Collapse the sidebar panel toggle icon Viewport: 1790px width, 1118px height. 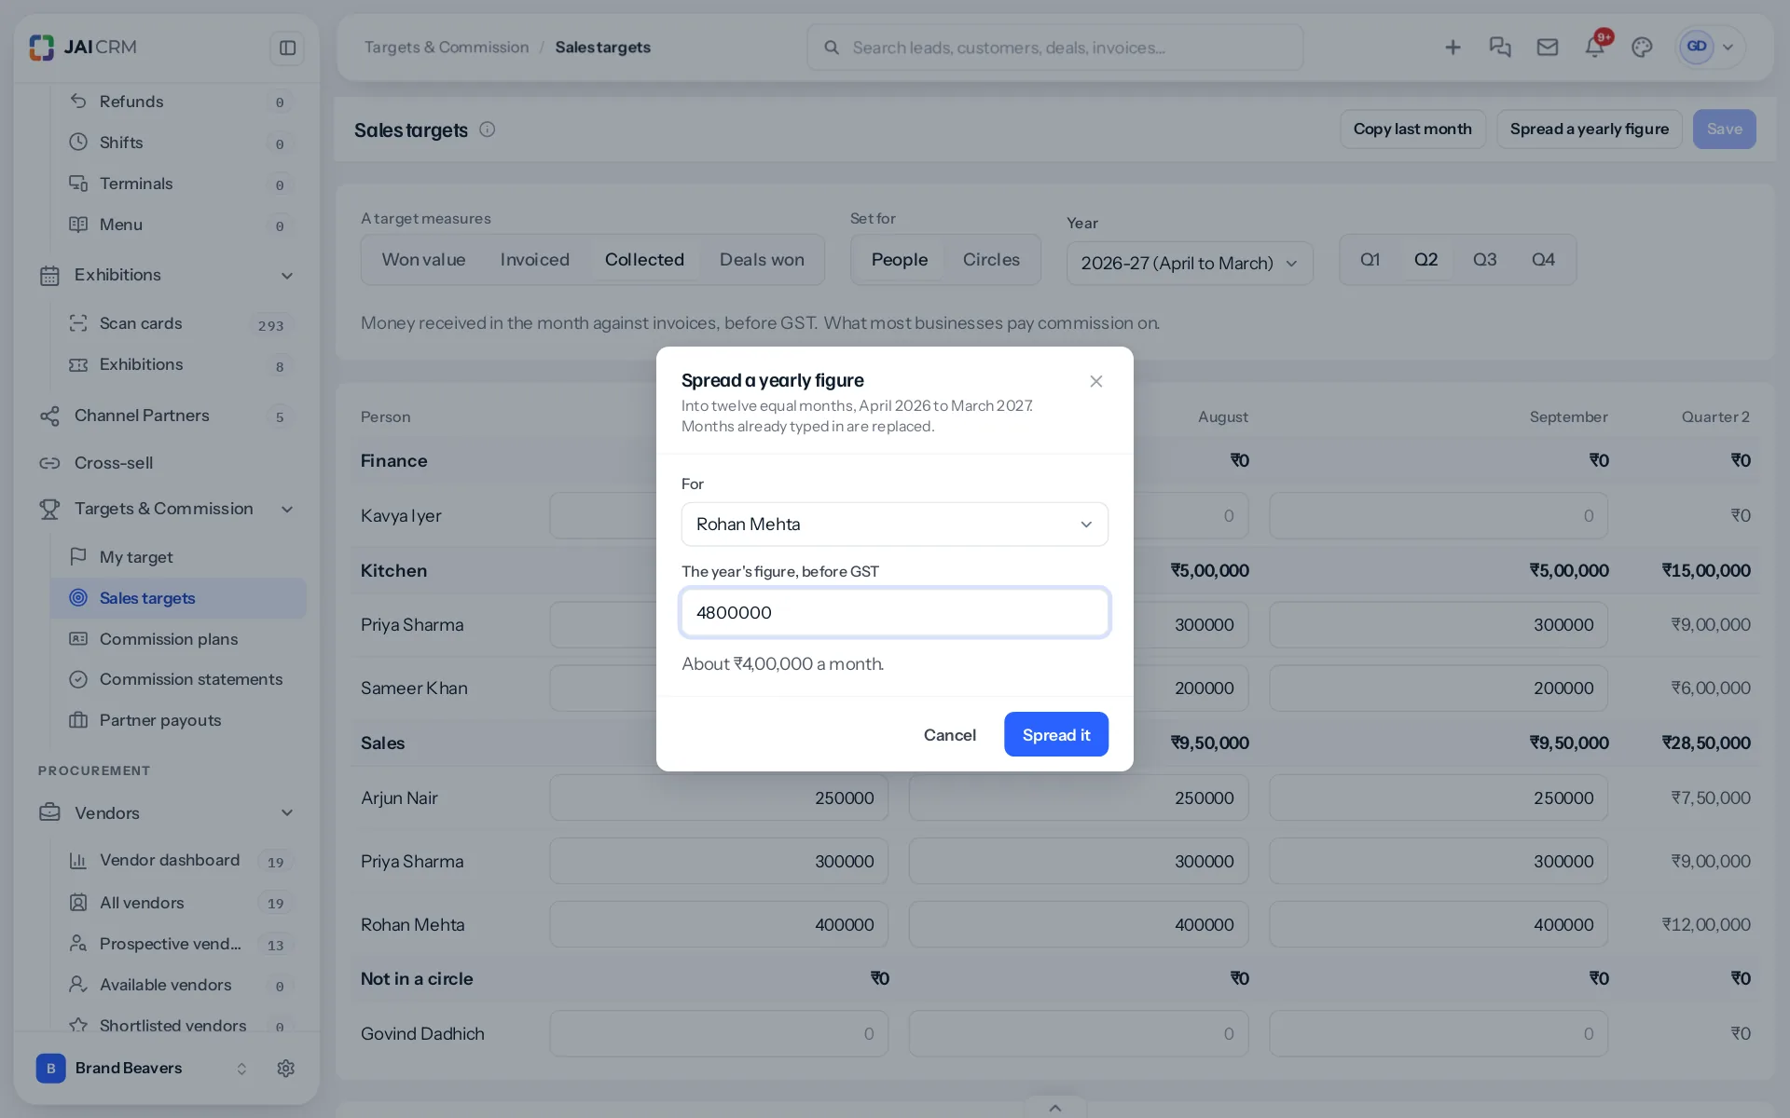(x=287, y=48)
